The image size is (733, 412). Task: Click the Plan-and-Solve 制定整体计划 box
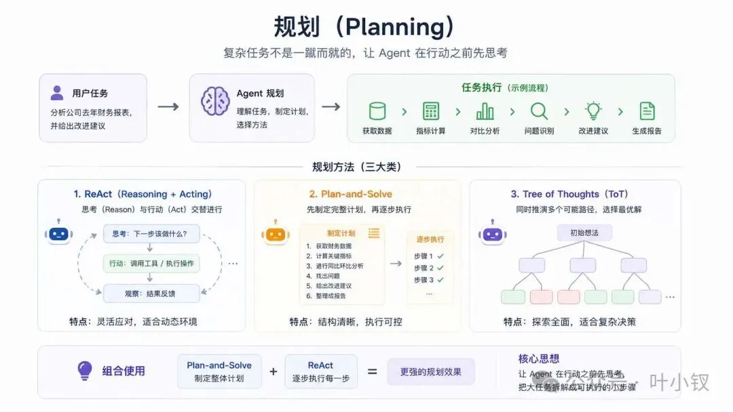(x=219, y=371)
